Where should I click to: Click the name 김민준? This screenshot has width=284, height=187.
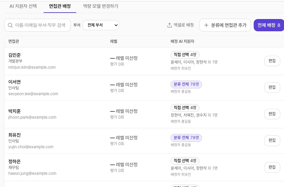coord(15,55)
